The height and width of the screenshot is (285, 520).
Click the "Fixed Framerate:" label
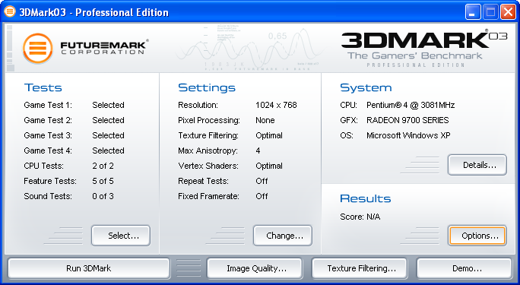click(x=208, y=196)
